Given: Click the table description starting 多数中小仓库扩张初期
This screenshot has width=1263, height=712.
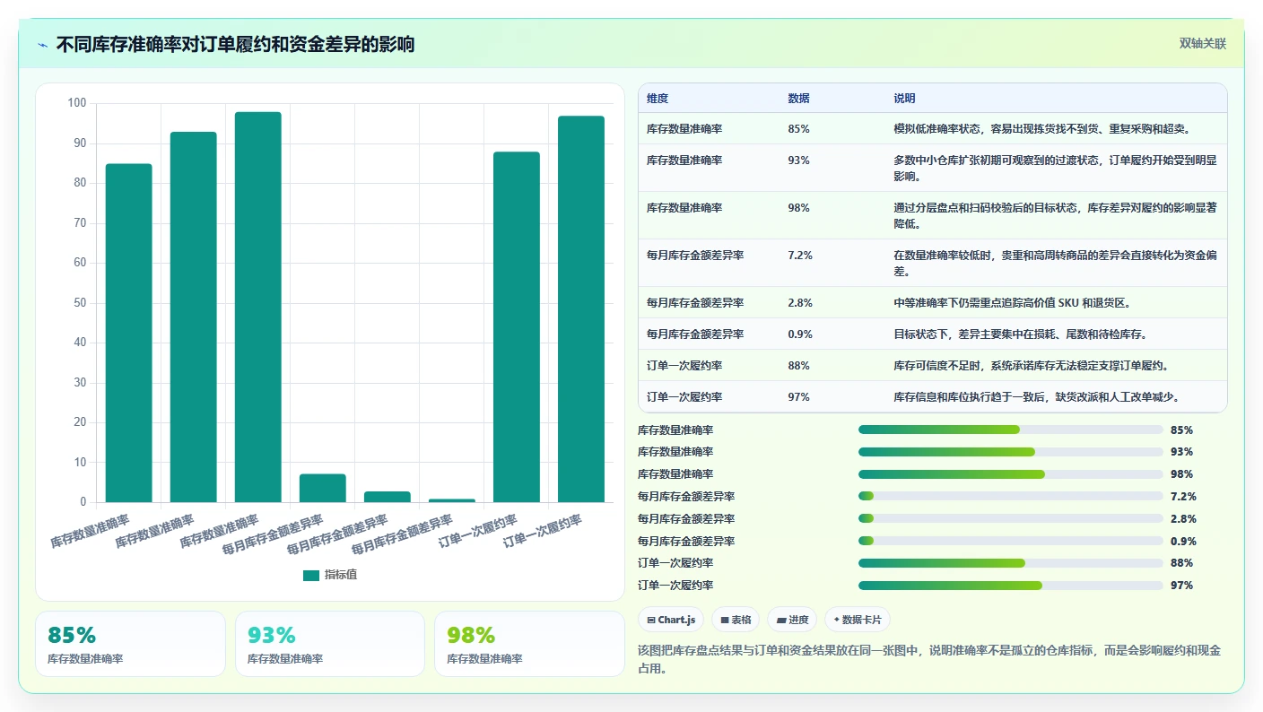Looking at the screenshot, I should tap(1055, 168).
